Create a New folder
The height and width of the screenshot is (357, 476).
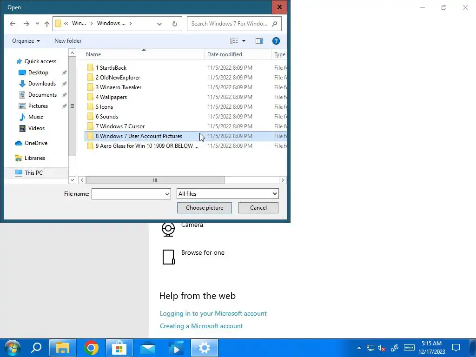68,41
